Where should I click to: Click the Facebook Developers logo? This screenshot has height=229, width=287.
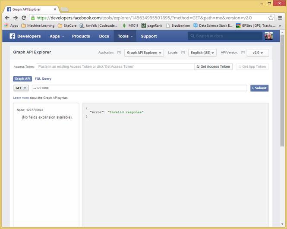[x=25, y=36]
